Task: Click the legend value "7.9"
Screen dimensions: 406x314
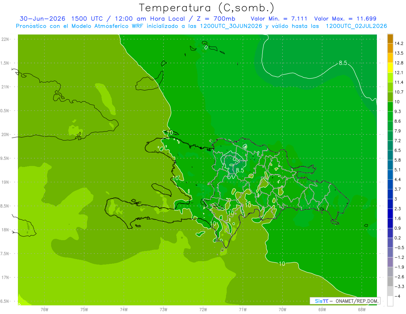Action: pyautogui.click(x=398, y=131)
